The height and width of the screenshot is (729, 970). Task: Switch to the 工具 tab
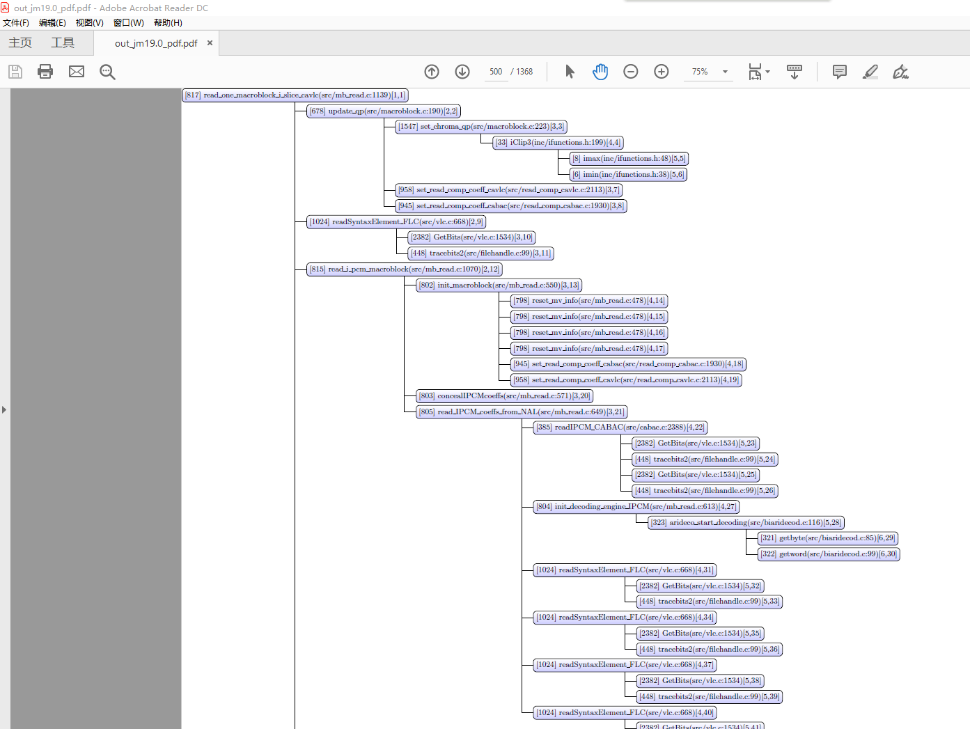(62, 42)
